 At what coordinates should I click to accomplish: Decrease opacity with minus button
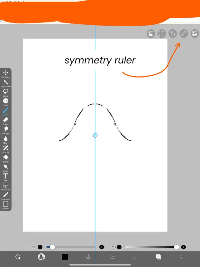(x=119, y=247)
